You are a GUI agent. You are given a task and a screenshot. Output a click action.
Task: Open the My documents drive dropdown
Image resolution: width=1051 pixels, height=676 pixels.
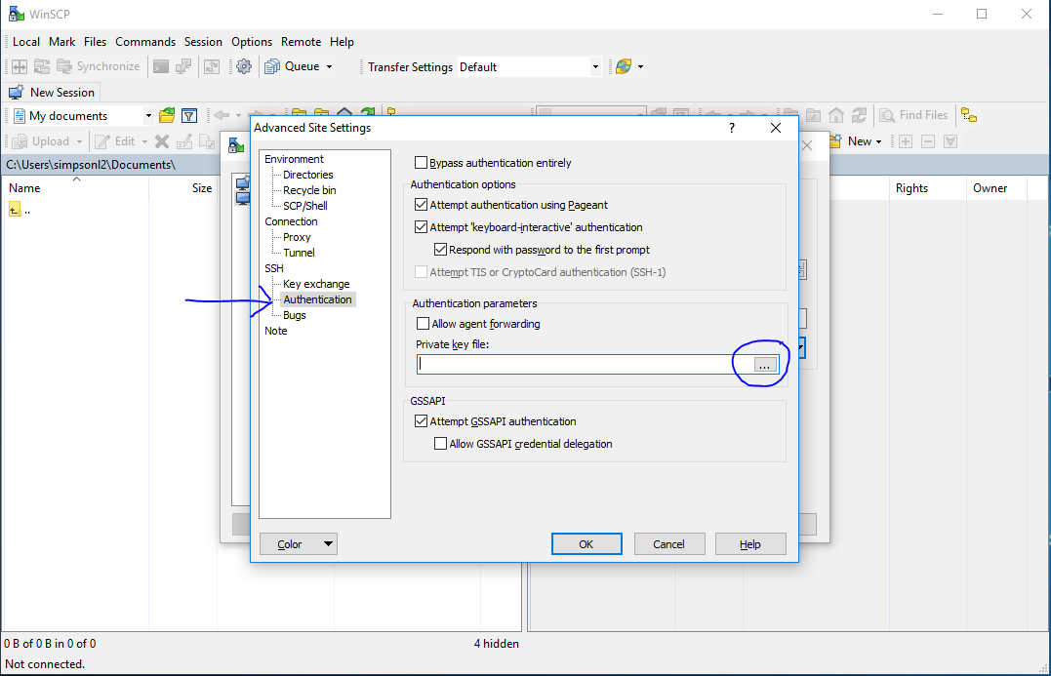coord(148,116)
